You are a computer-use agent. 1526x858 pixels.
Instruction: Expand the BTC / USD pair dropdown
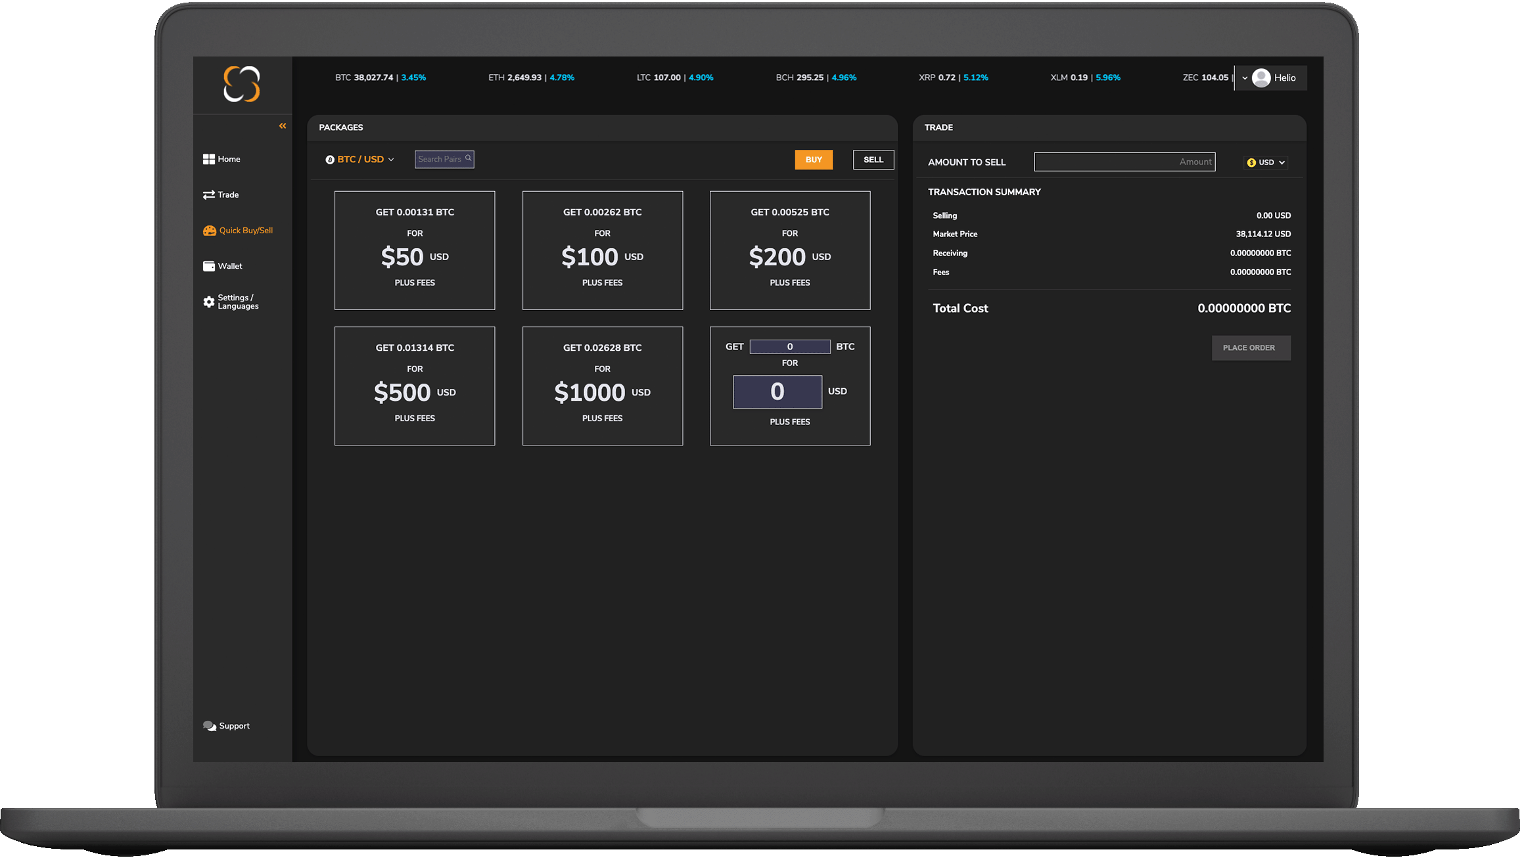click(x=360, y=160)
